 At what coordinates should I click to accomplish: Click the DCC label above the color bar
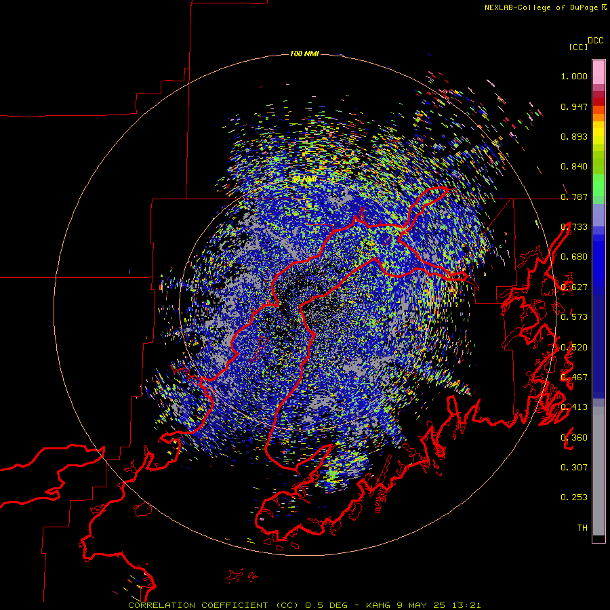tap(596, 41)
